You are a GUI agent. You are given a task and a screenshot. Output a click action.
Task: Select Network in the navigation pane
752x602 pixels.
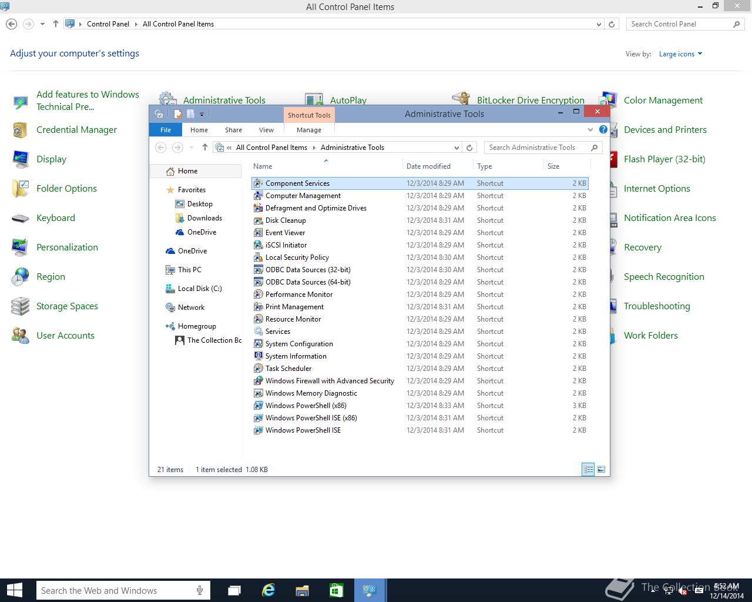tap(191, 307)
